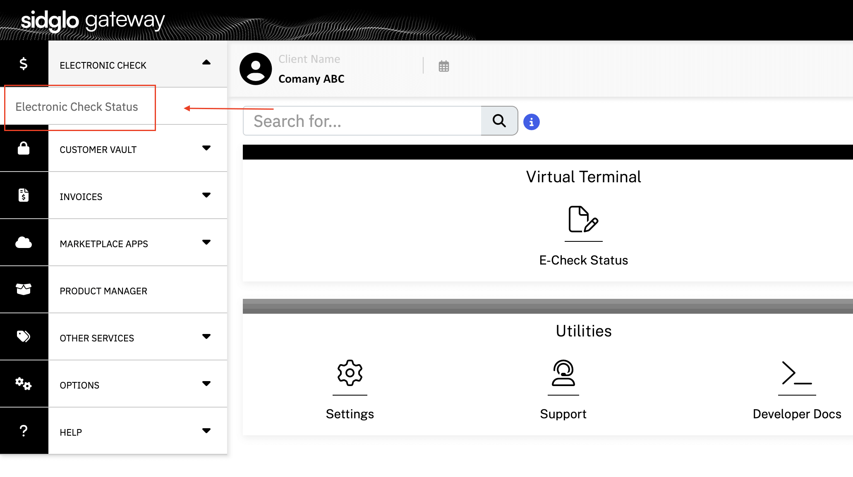853x477 pixels.
Task: Click the Client Name label
Action: pos(309,59)
